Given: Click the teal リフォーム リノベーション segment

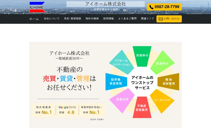Looking at the screenshot, I should (x=122, y=63).
